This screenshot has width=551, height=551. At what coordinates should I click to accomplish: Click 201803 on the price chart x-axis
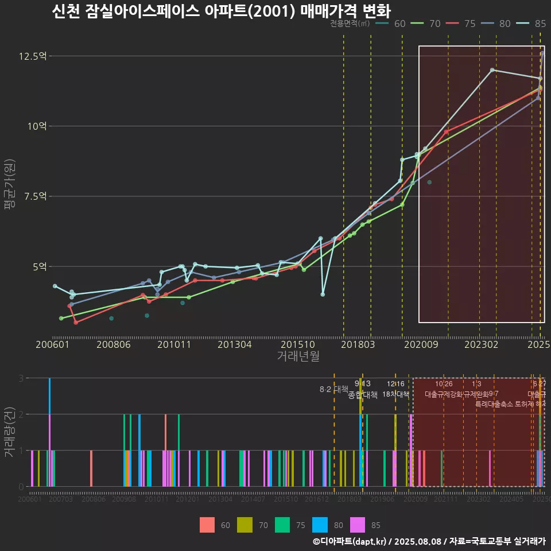coord(358,344)
